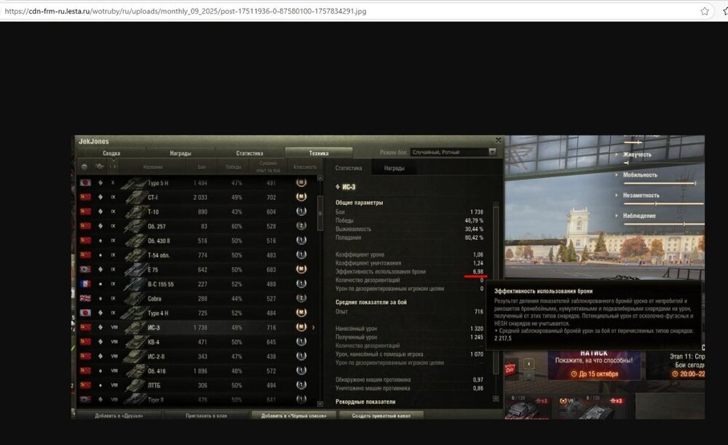Open the vehicle Статистика sub-tab
Viewport: 728px width, 445px height.
pyautogui.click(x=348, y=168)
